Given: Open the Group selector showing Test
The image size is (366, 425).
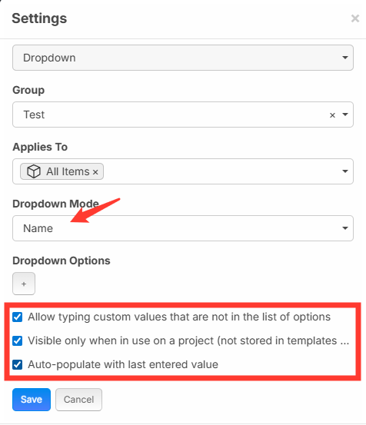Looking at the screenshot, I should point(183,115).
